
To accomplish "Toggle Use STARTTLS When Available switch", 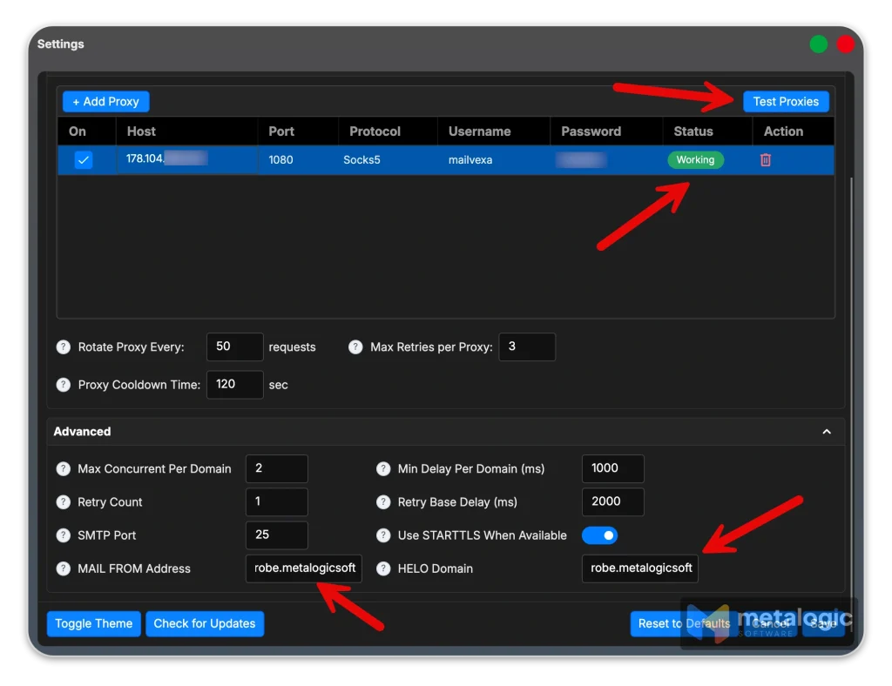I will click(599, 535).
